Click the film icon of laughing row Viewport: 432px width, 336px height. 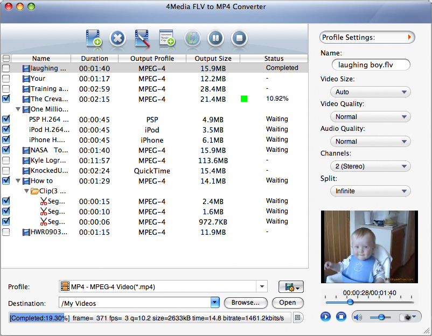click(x=26, y=68)
